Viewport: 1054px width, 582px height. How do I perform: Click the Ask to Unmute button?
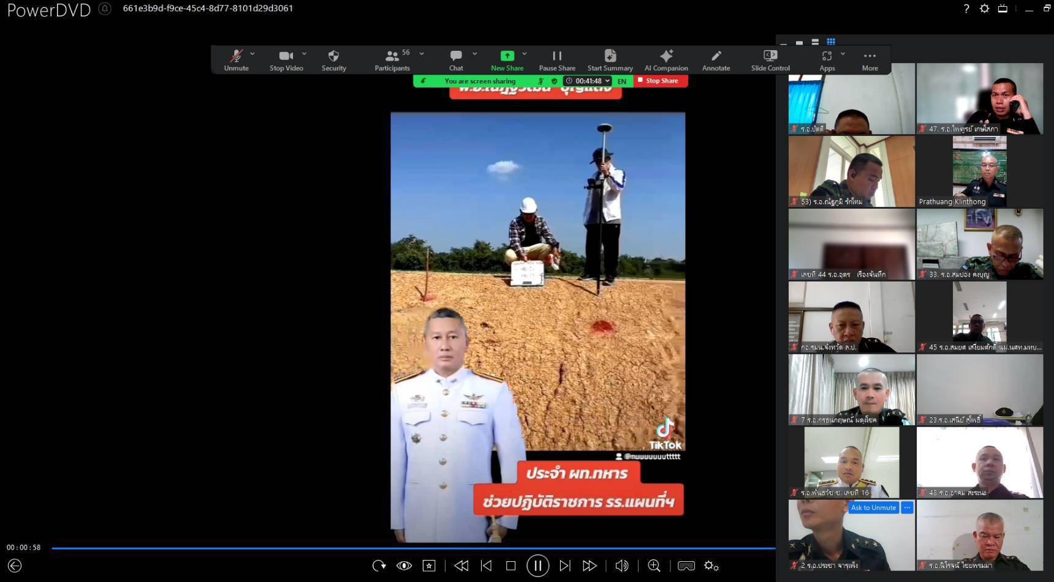[873, 507]
